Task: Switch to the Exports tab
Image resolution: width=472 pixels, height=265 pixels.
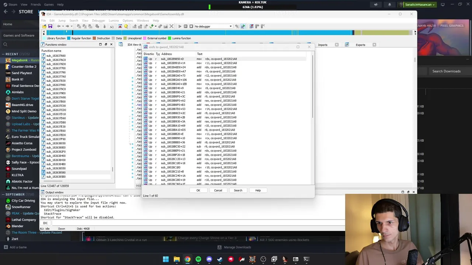Action: pyautogui.click(x=360, y=45)
